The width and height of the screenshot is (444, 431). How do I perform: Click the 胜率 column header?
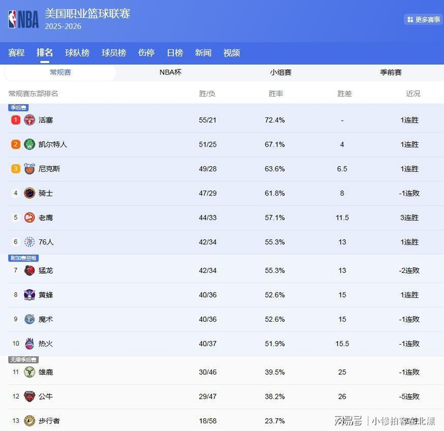[x=276, y=93]
